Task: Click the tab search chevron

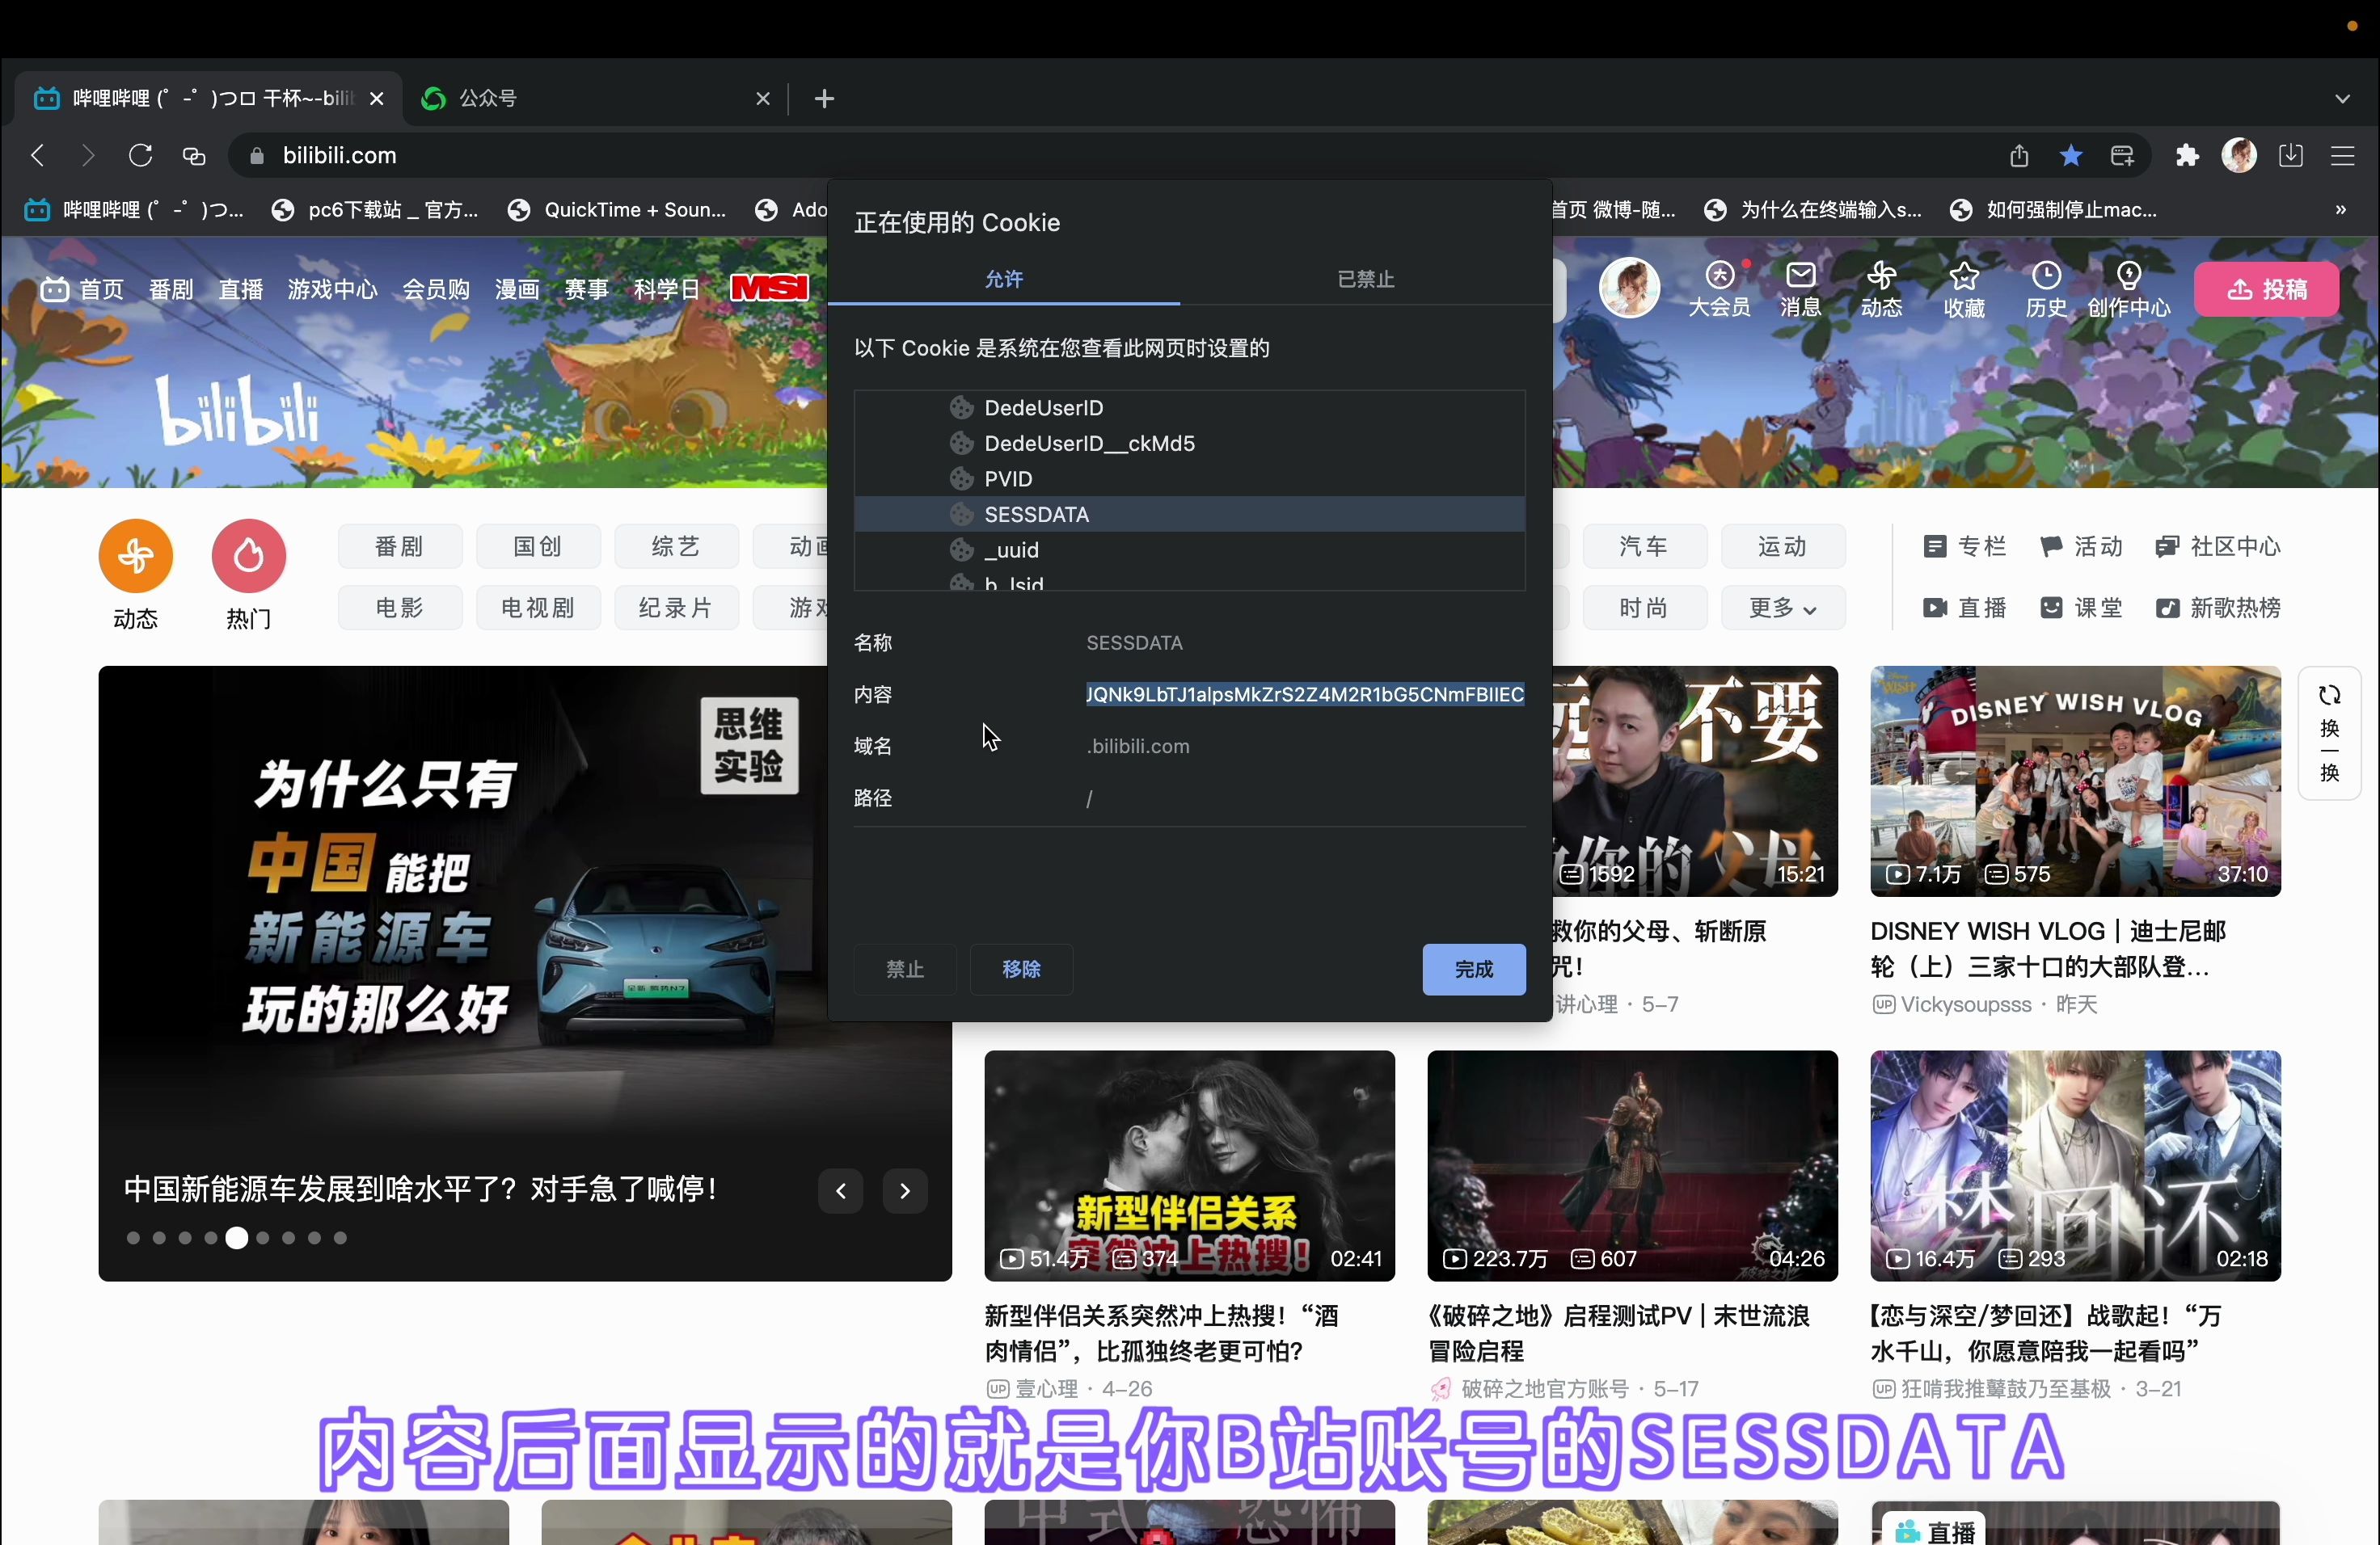Action: pos(2342,99)
